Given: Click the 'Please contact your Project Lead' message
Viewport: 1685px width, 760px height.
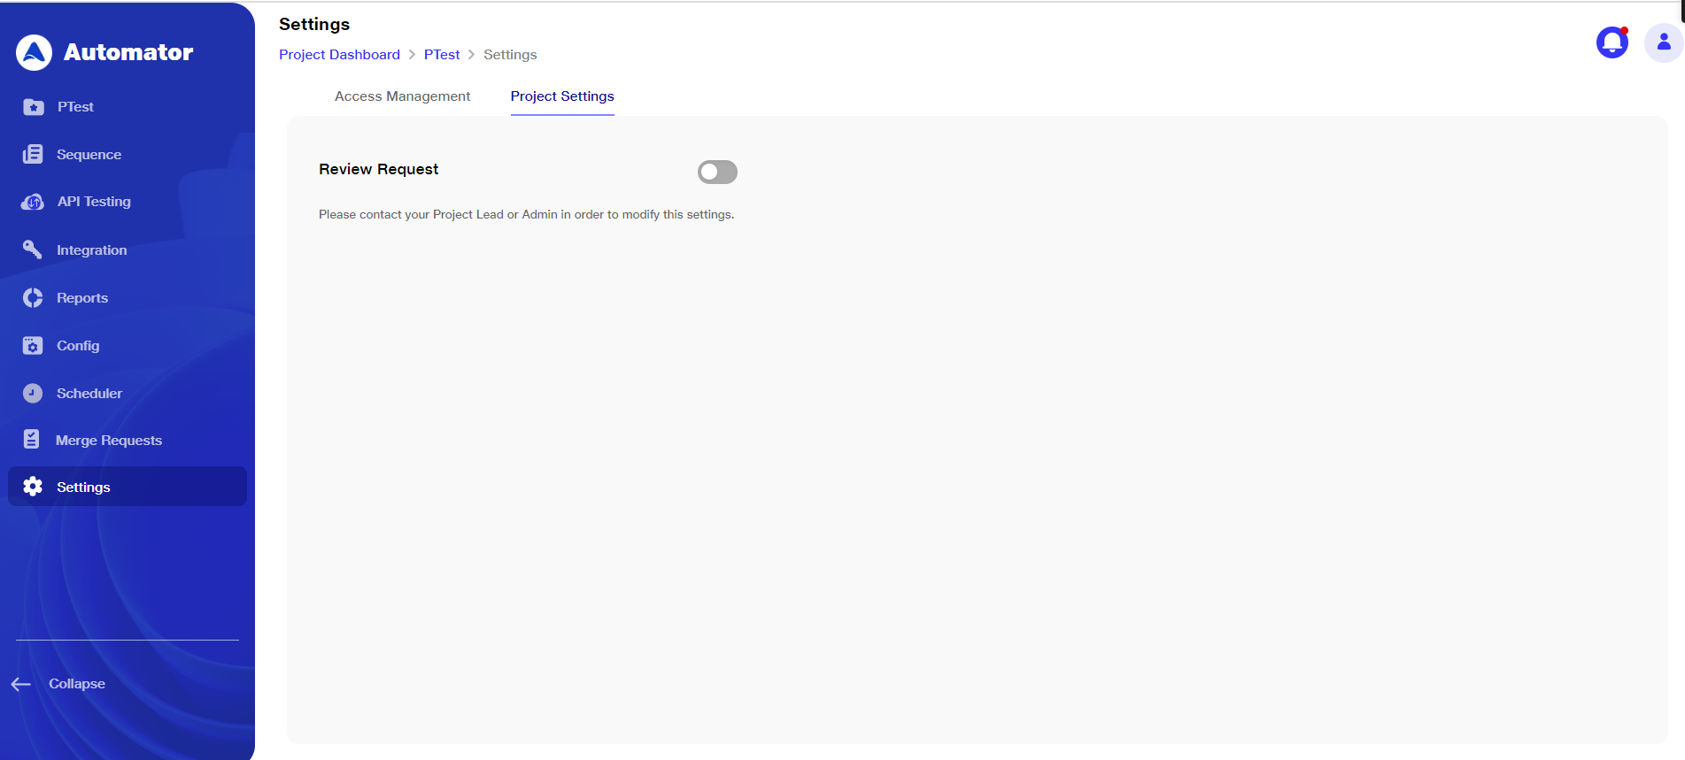Looking at the screenshot, I should pyautogui.click(x=527, y=215).
